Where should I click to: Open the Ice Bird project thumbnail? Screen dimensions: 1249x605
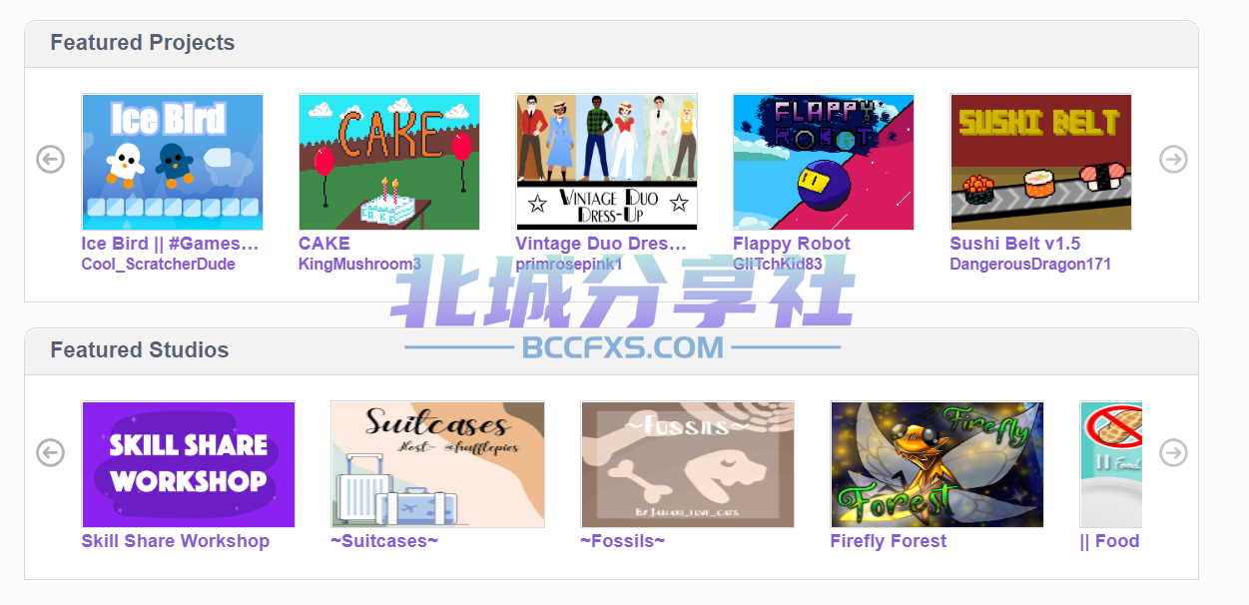click(172, 162)
